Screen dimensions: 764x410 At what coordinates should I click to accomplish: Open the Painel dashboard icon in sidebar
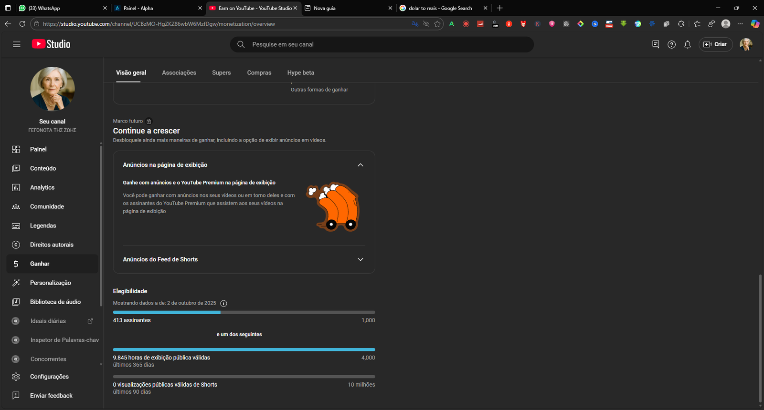[16, 149]
